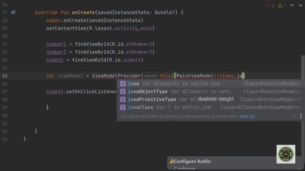This screenshot has height=171, width=305.
Task: Click line number 17 in the gutter
Action: click(x=5, y=13)
